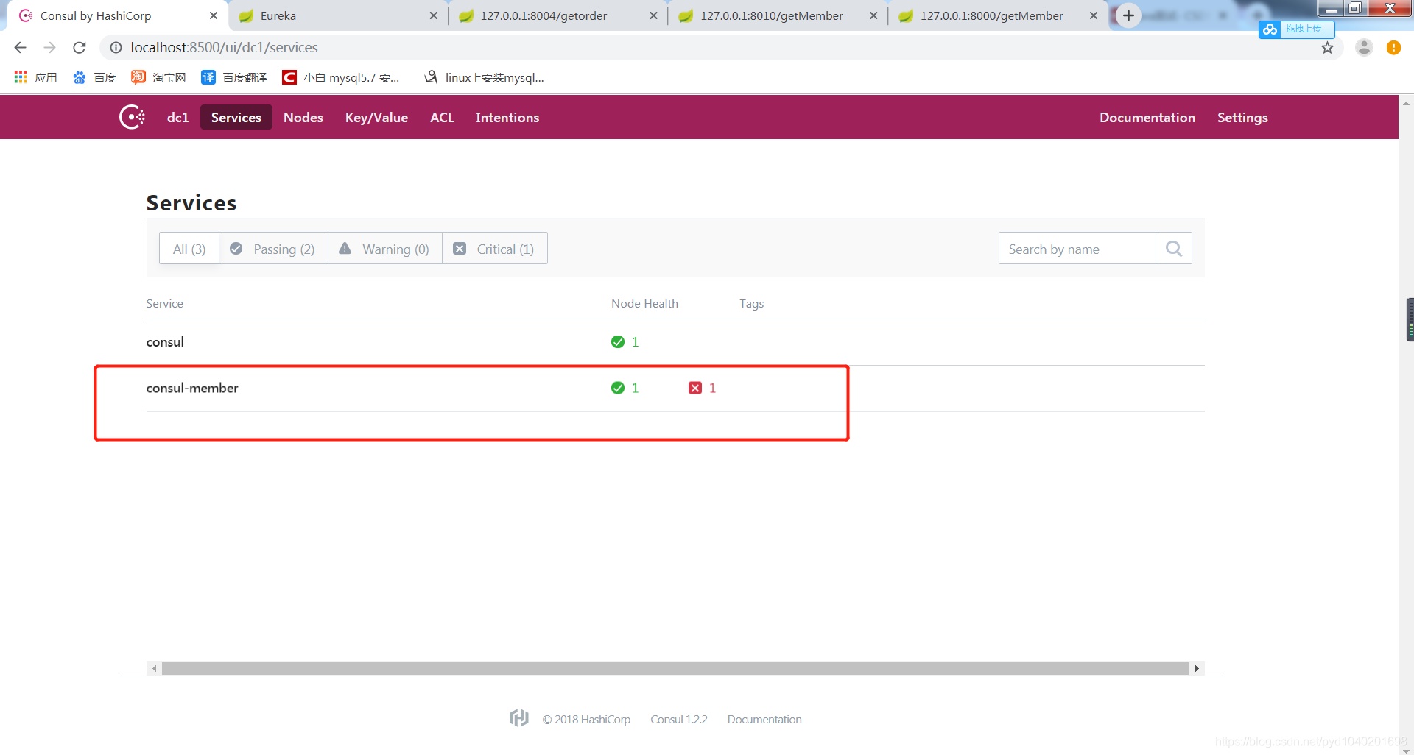The image size is (1414, 755).
Task: Open the 应用 apps bookmark
Action: [x=35, y=77]
